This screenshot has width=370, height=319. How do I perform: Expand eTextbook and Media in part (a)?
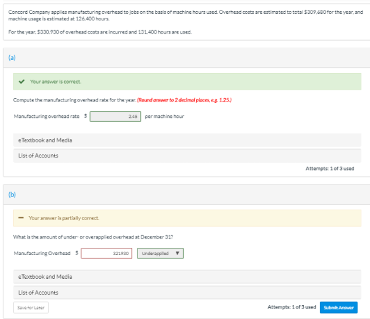click(187, 140)
